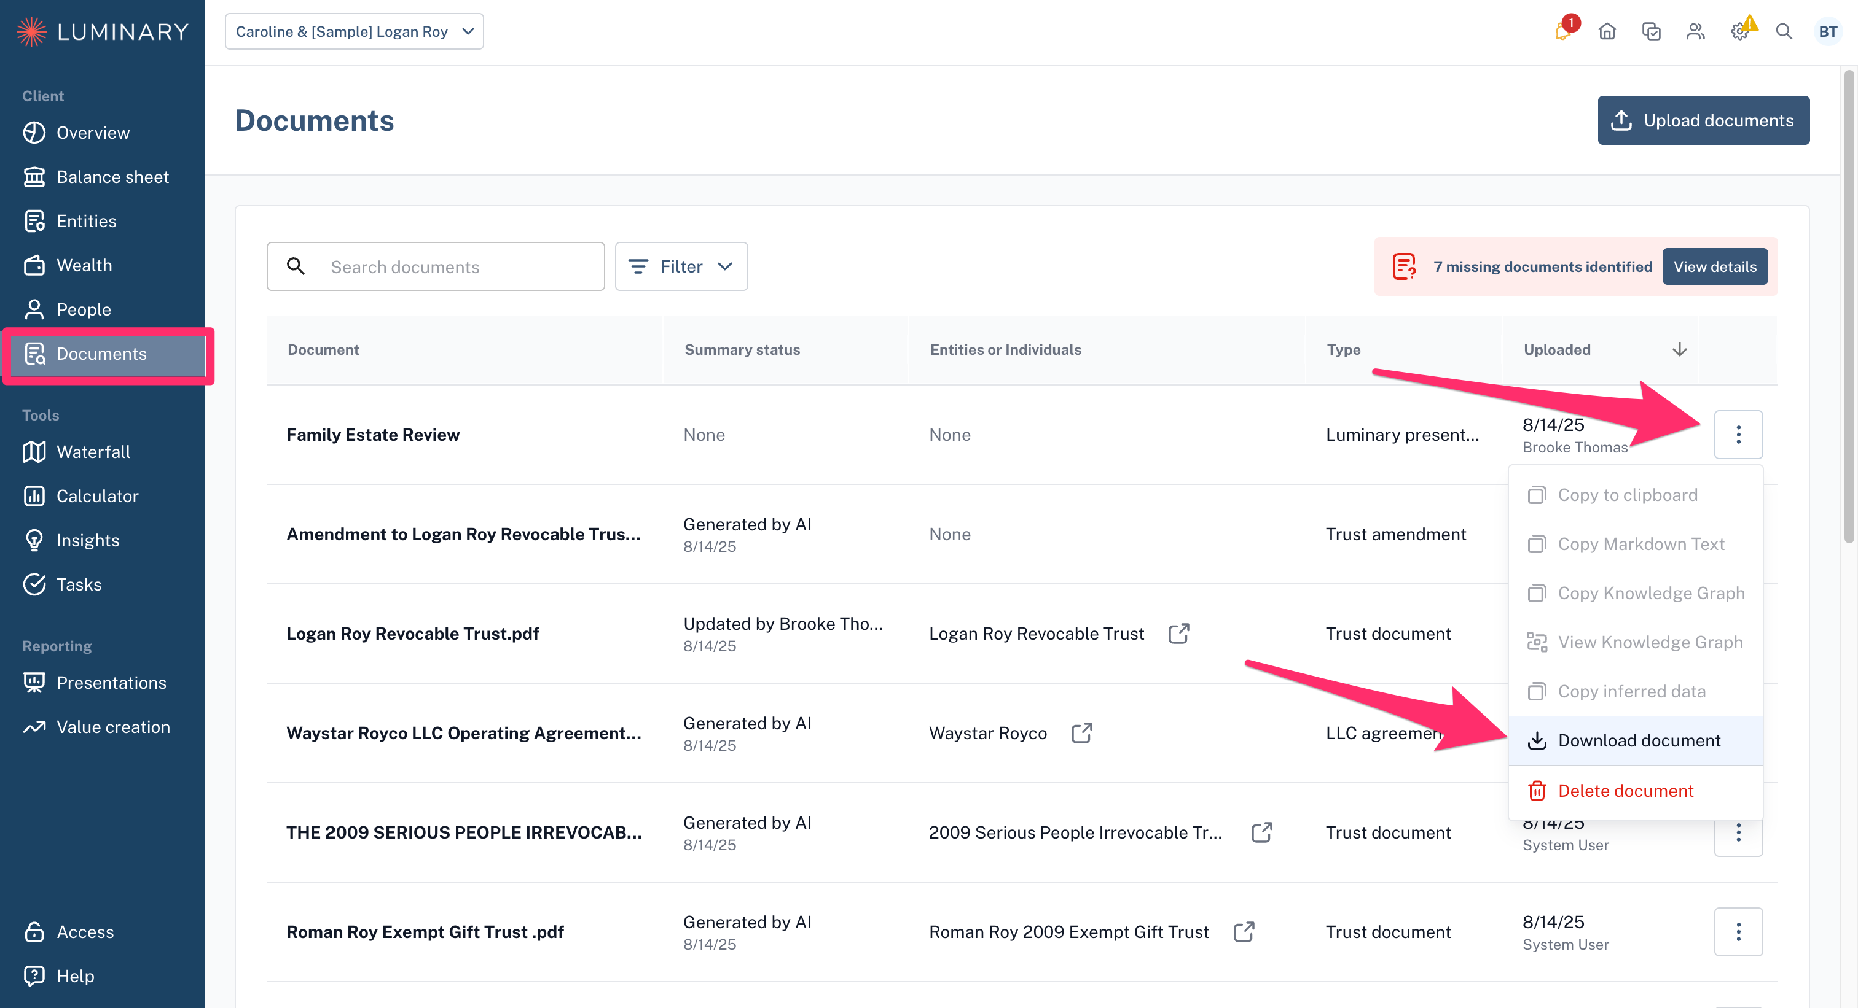Open the users icon in top bar

point(1696,32)
